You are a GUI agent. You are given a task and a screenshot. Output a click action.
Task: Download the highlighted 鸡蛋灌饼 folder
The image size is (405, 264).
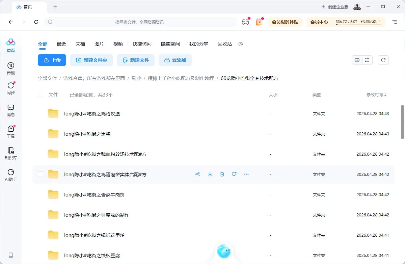tap(210, 174)
